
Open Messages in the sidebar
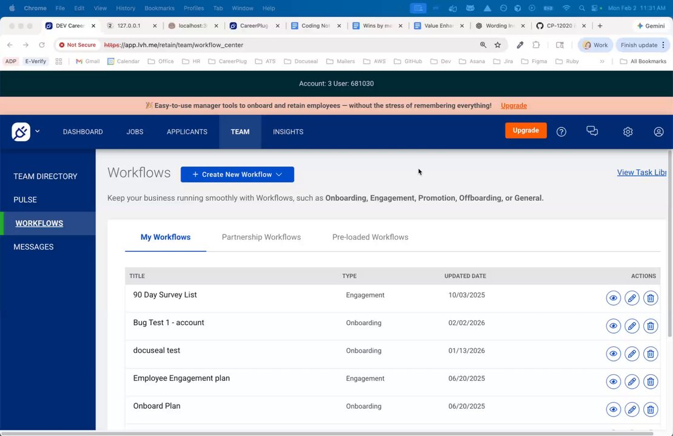coord(33,247)
